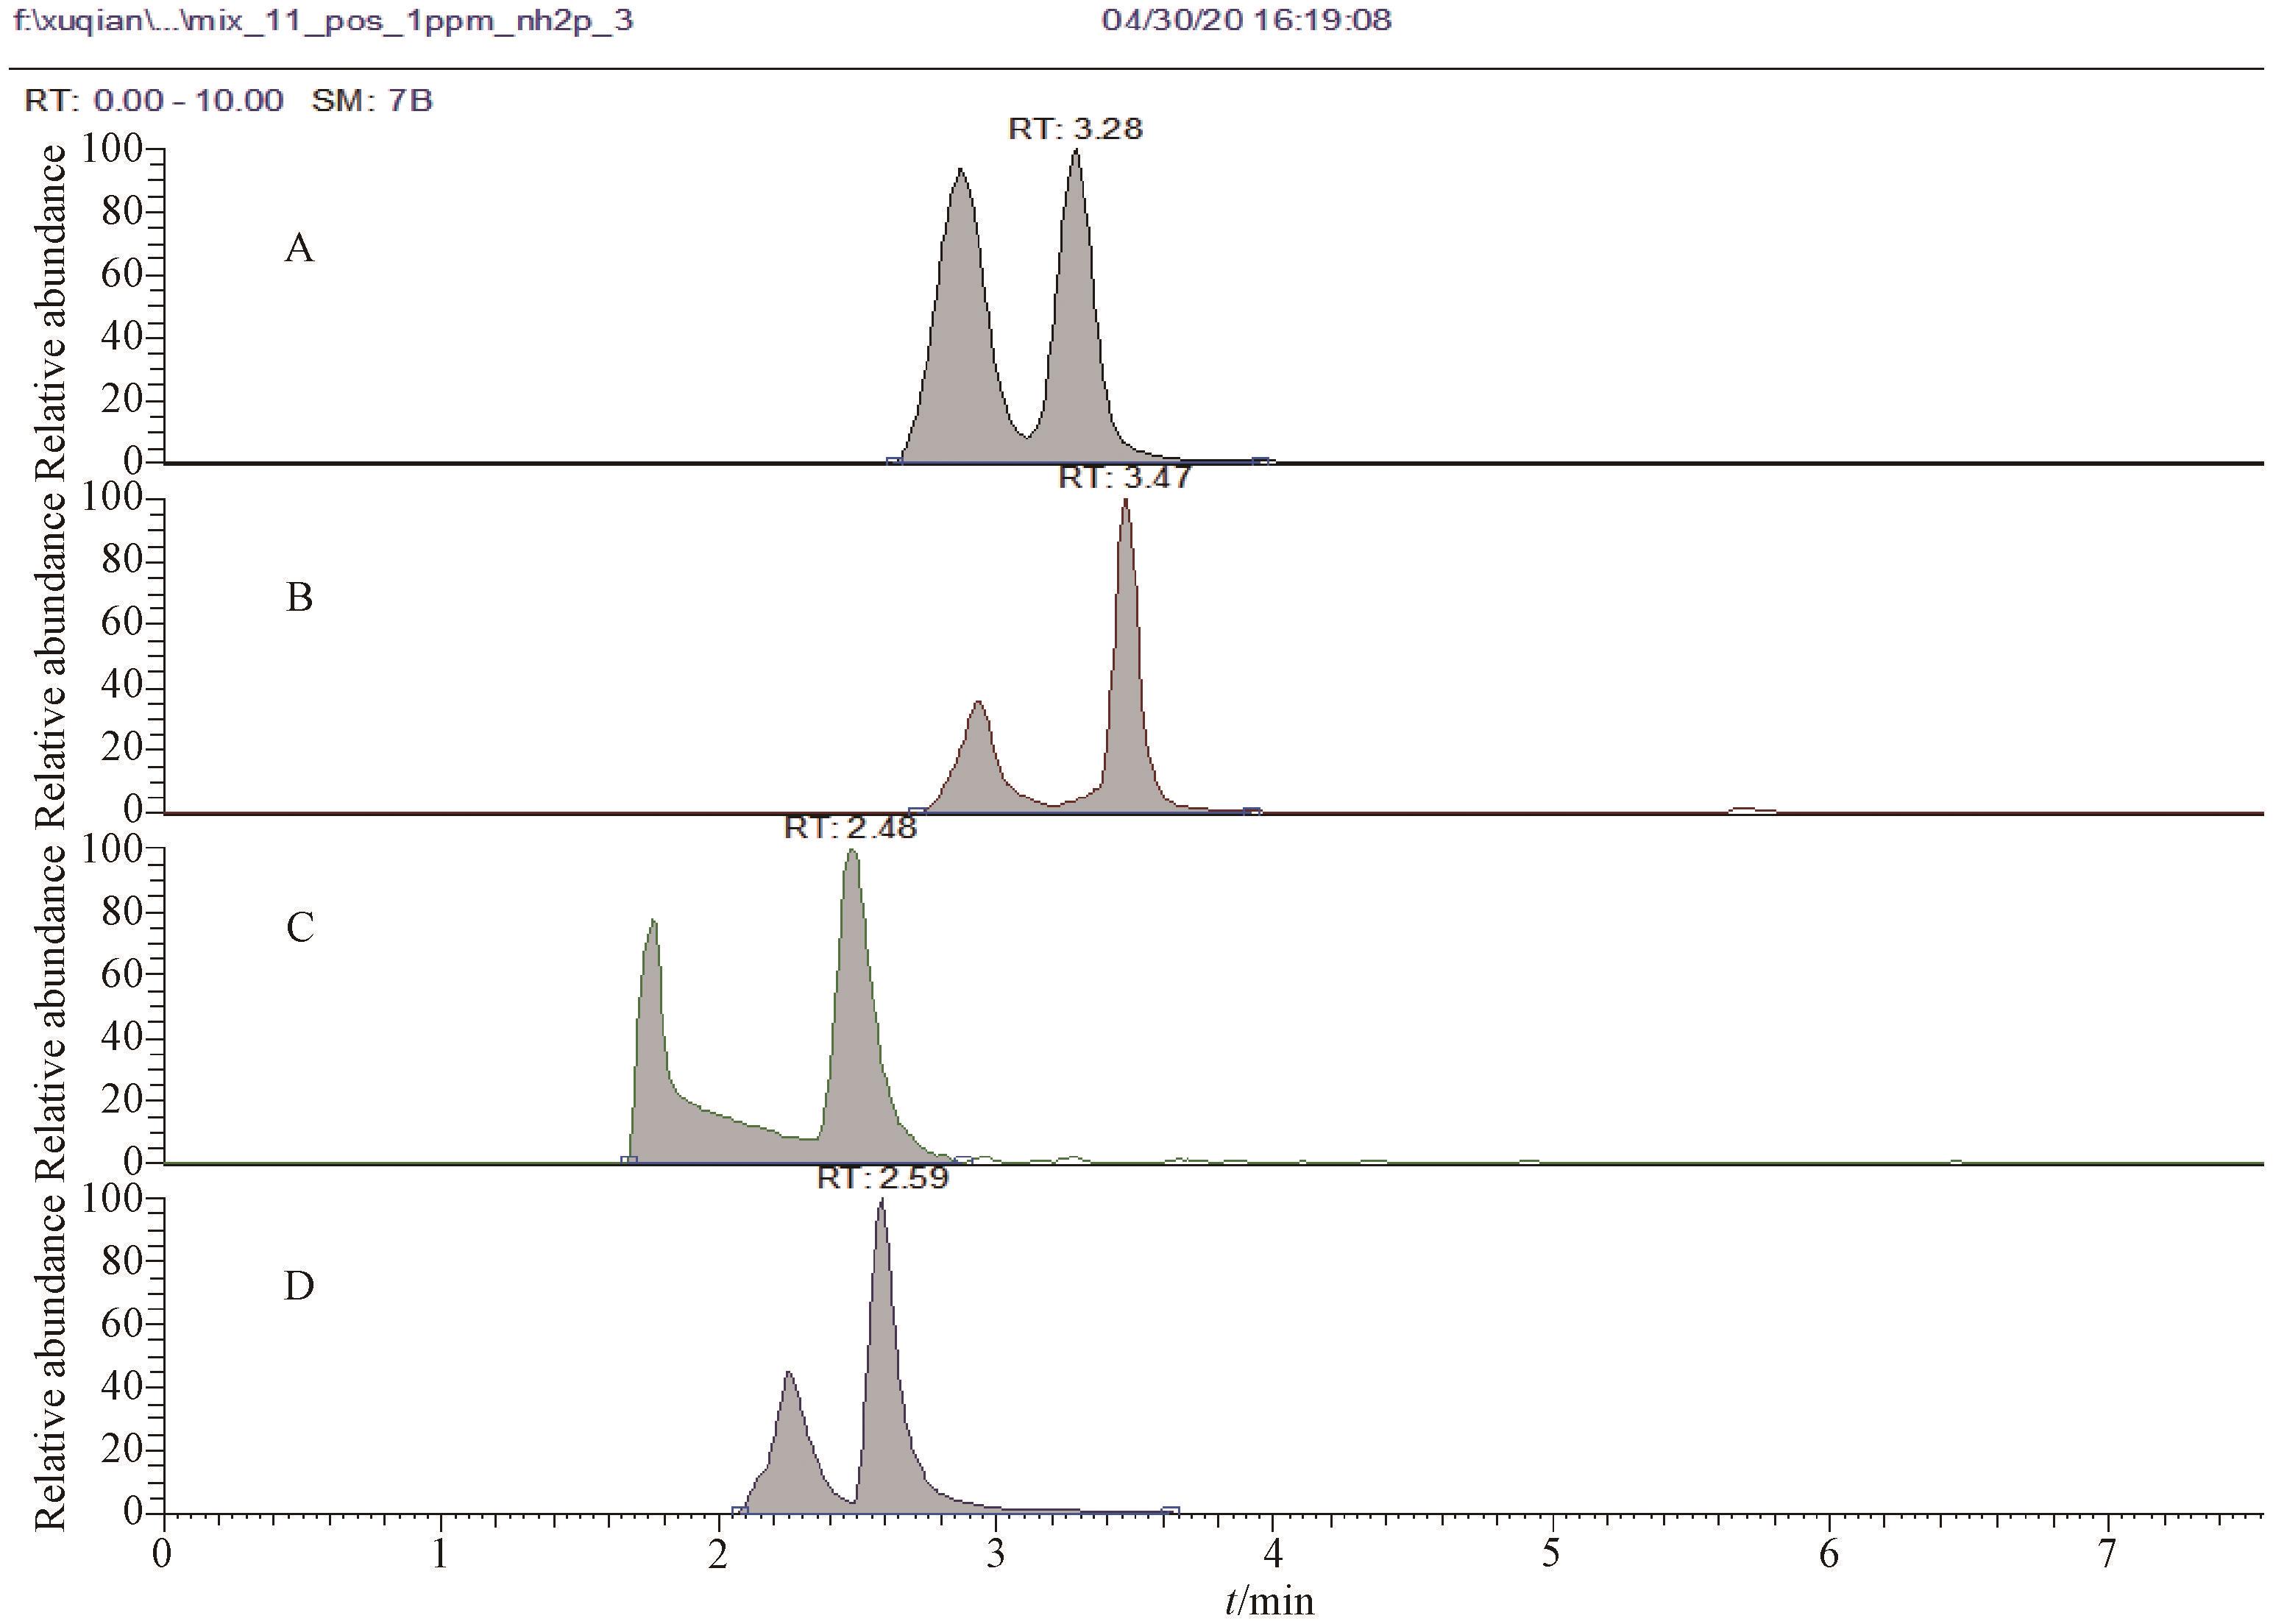
Task: Click the RT: 3.28 peak label
Action: (1075, 129)
